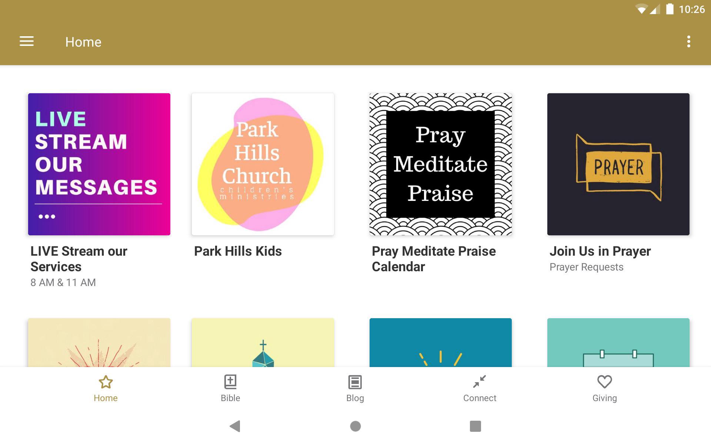Screen dimensions: 711x444
Task: Switch to the Giving tab label
Action: (x=604, y=398)
